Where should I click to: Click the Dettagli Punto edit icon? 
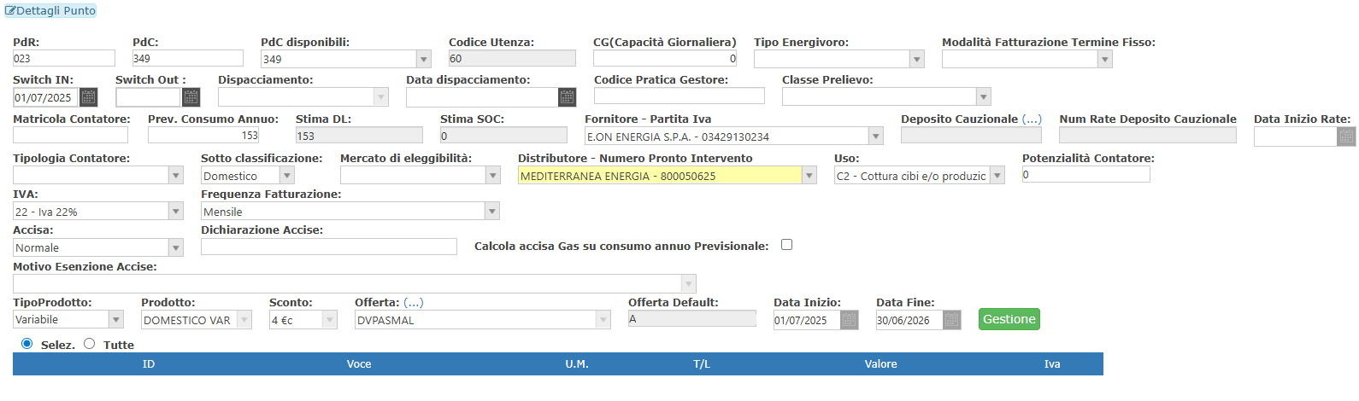click(10, 11)
